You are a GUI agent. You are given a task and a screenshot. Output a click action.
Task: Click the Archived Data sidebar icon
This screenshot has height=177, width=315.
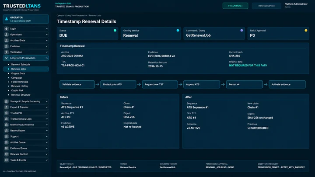click(x=7, y=40)
